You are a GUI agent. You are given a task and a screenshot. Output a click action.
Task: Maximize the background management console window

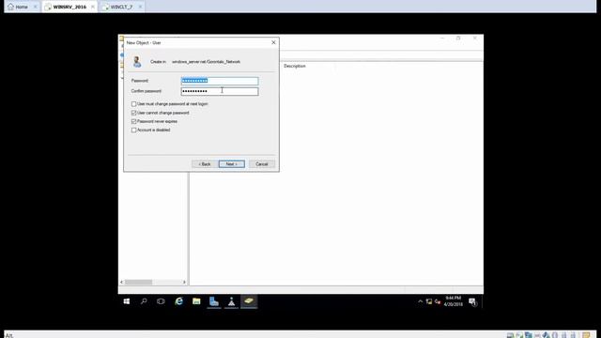pos(458,38)
